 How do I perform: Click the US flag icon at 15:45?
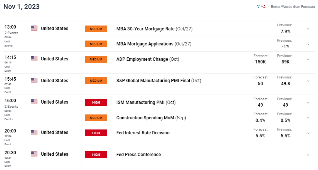point(34,80)
